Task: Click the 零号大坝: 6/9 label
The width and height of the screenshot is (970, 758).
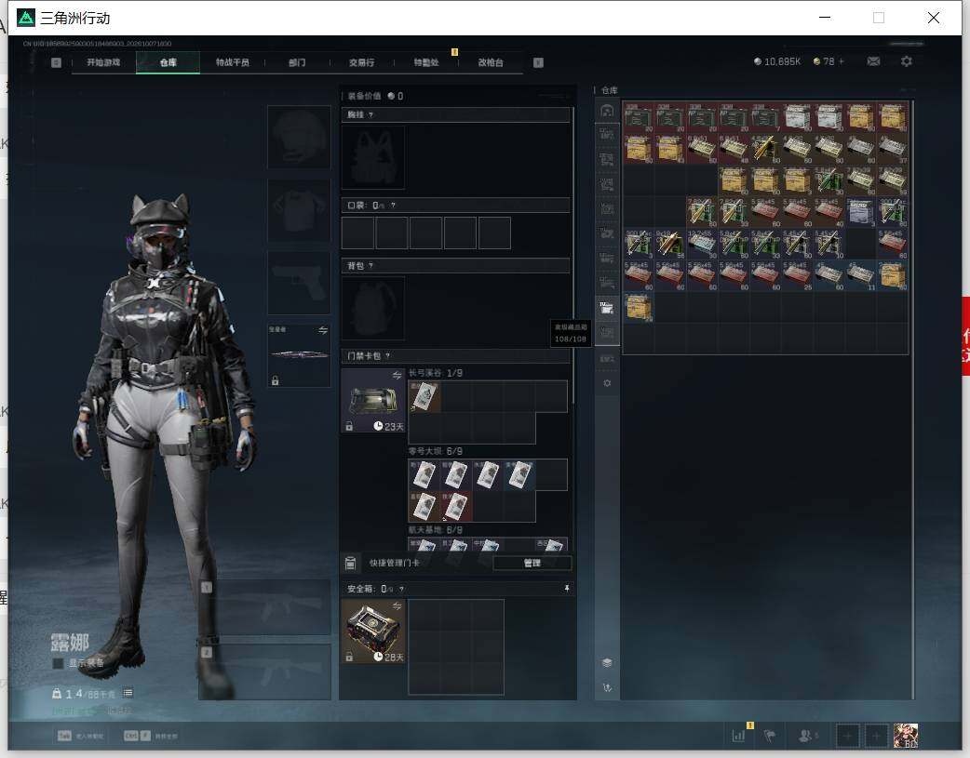Action: pyautogui.click(x=436, y=451)
